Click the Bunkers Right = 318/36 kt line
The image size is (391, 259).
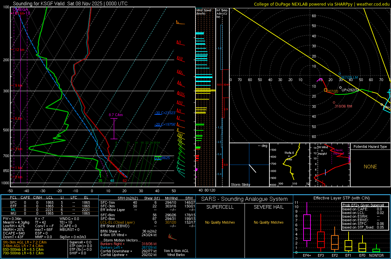pyautogui.click(x=129, y=244)
